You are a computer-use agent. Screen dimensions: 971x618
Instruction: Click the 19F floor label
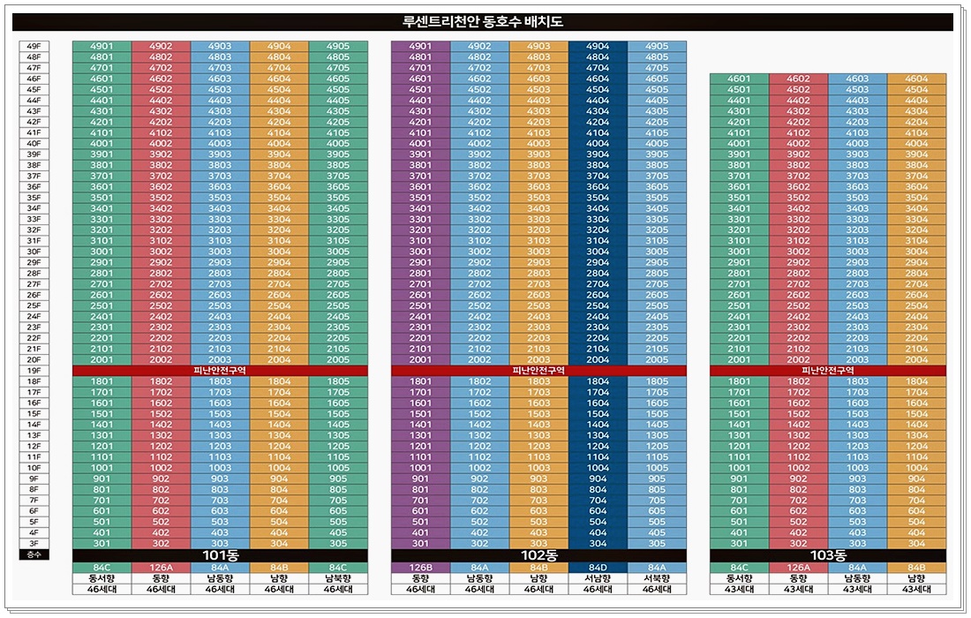[34, 370]
